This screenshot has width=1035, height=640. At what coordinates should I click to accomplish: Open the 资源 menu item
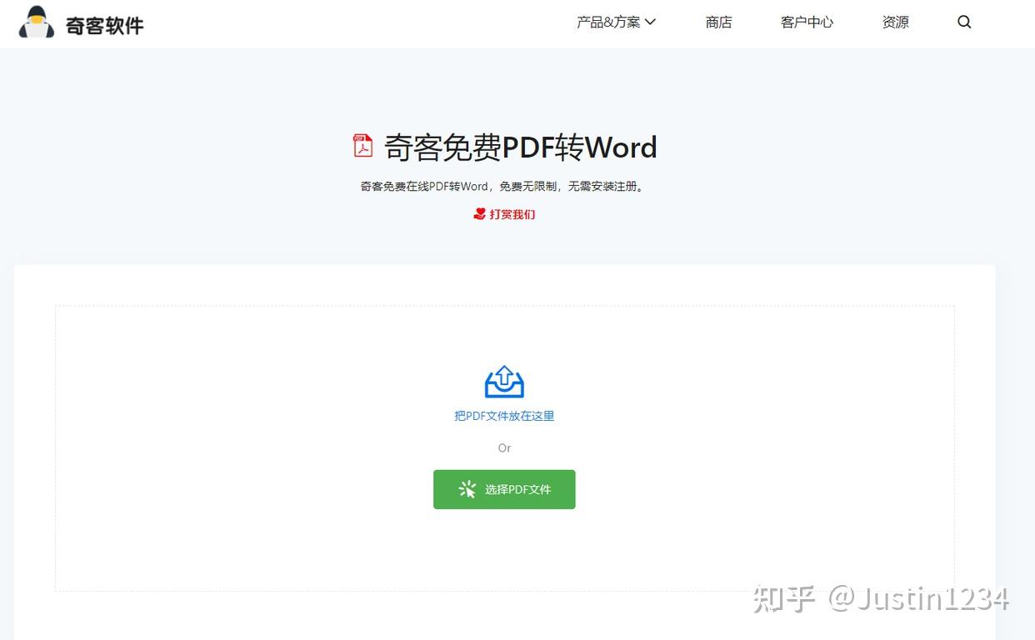[x=895, y=22]
